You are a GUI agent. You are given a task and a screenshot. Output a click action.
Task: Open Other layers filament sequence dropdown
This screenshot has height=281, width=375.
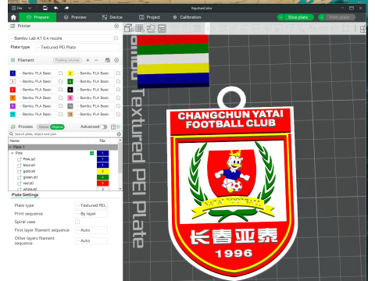point(91,241)
